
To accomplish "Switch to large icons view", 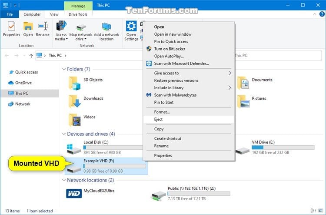I will 321,211.
